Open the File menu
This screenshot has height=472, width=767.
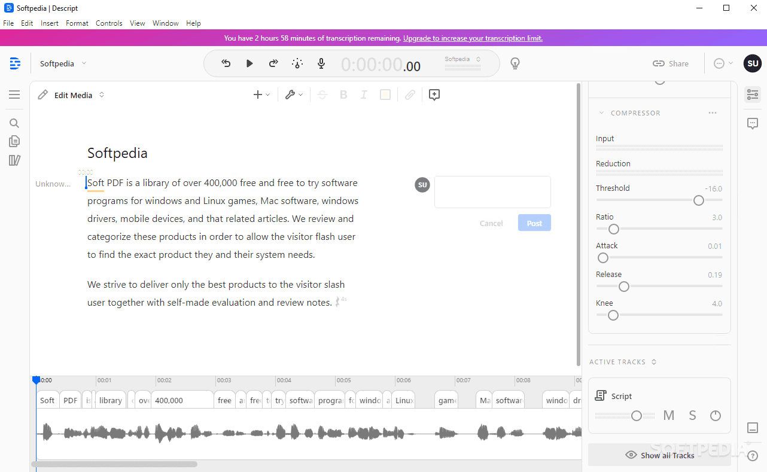point(8,23)
